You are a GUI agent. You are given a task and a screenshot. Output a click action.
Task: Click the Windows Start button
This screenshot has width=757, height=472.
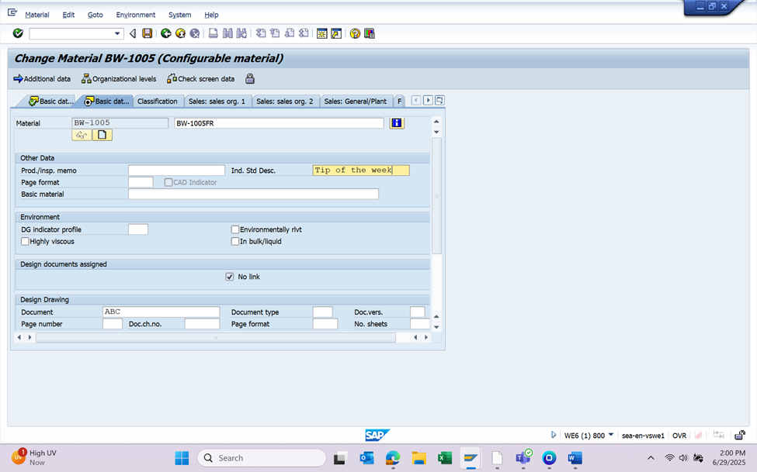tap(182, 458)
